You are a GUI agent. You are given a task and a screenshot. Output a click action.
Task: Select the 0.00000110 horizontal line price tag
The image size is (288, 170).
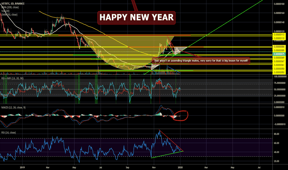tap(279, 38)
